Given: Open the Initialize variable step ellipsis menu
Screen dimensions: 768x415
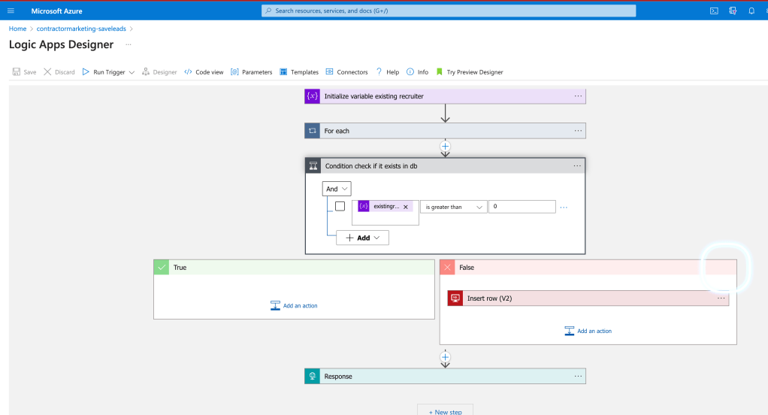Looking at the screenshot, I should tap(578, 96).
